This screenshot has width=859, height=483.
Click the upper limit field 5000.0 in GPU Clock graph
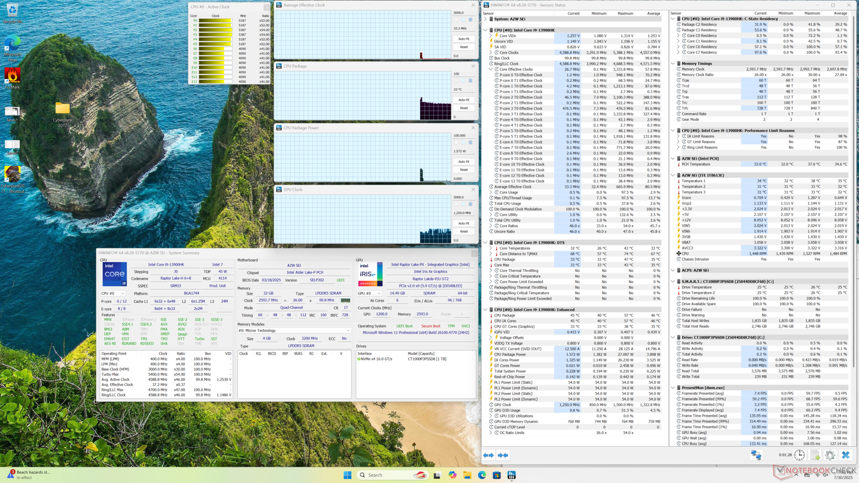(x=464, y=197)
